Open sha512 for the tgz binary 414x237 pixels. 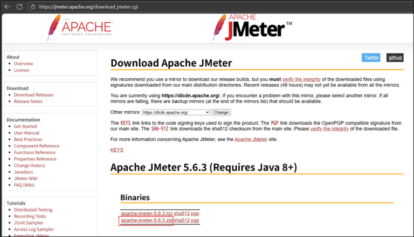click(182, 213)
